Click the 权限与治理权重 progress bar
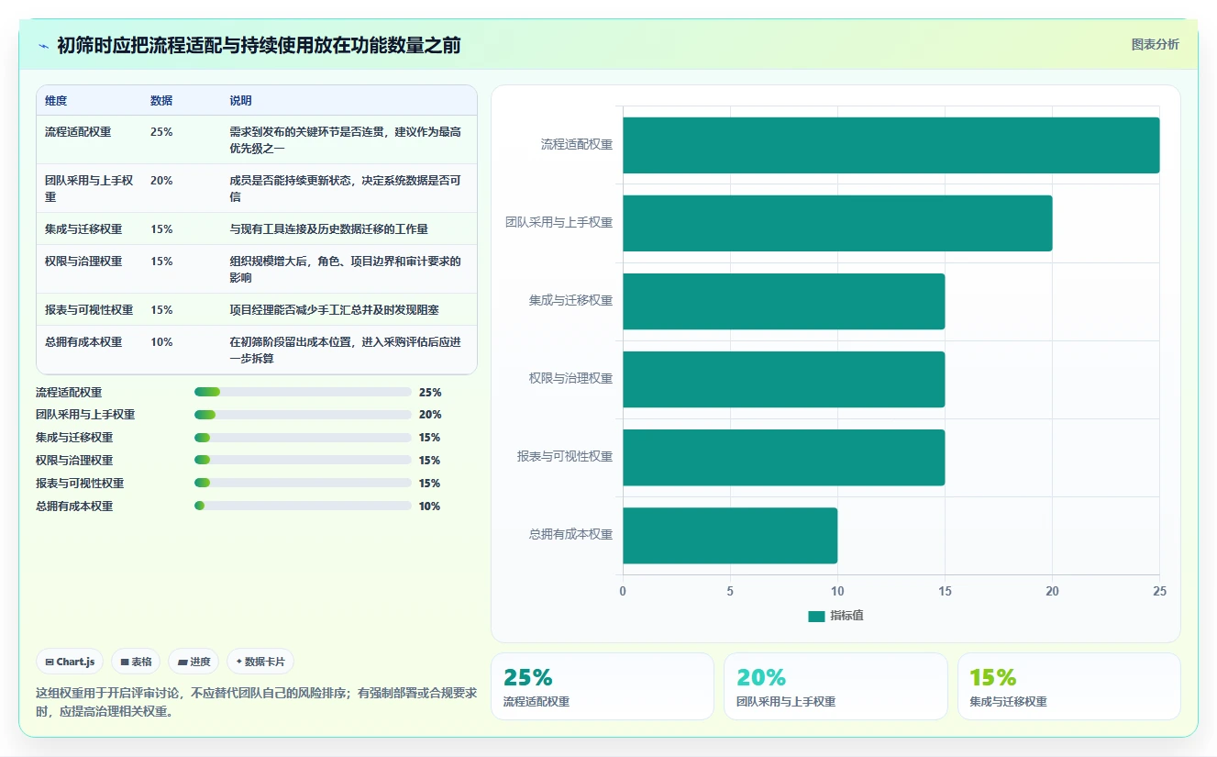The image size is (1217, 757). pyautogui.click(x=303, y=461)
